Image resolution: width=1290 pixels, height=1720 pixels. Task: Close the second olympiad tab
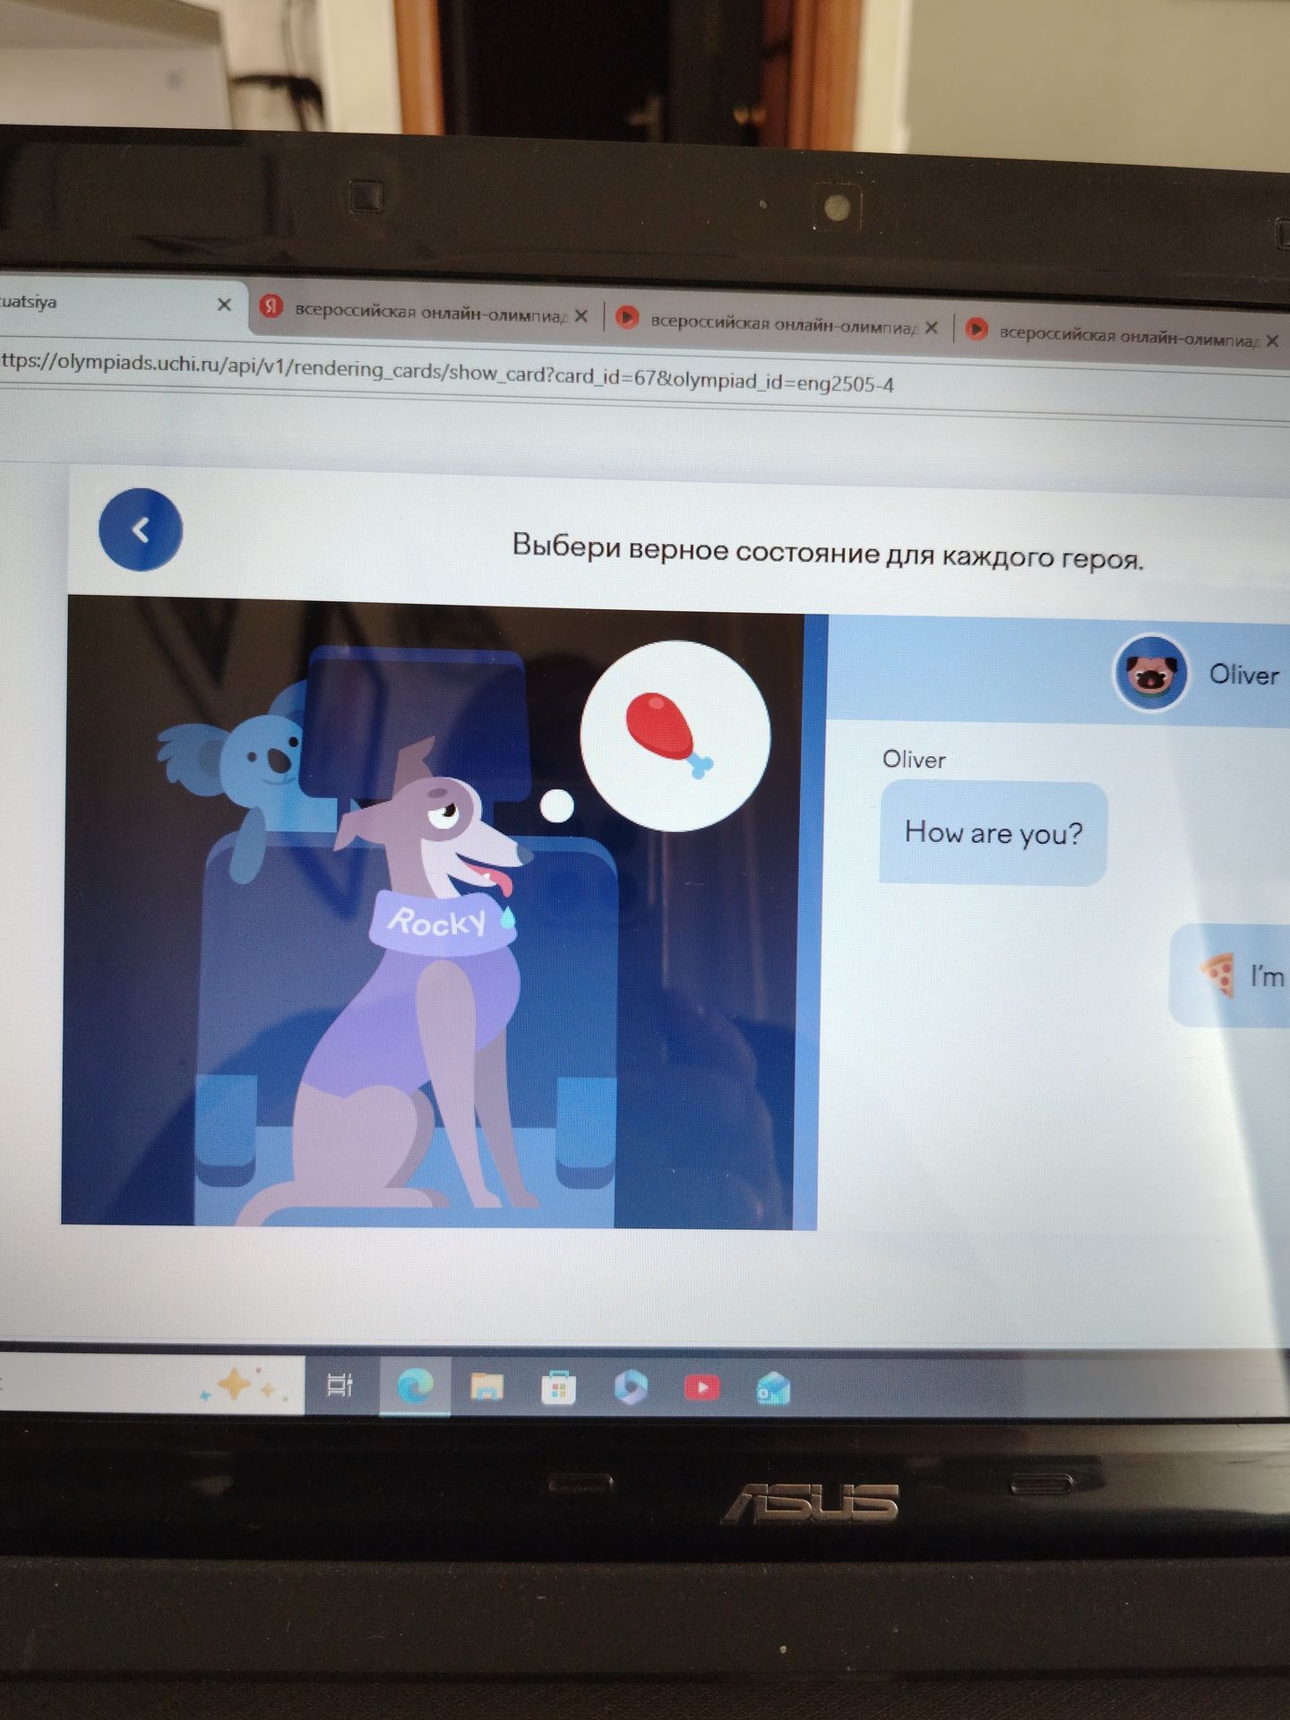click(932, 328)
